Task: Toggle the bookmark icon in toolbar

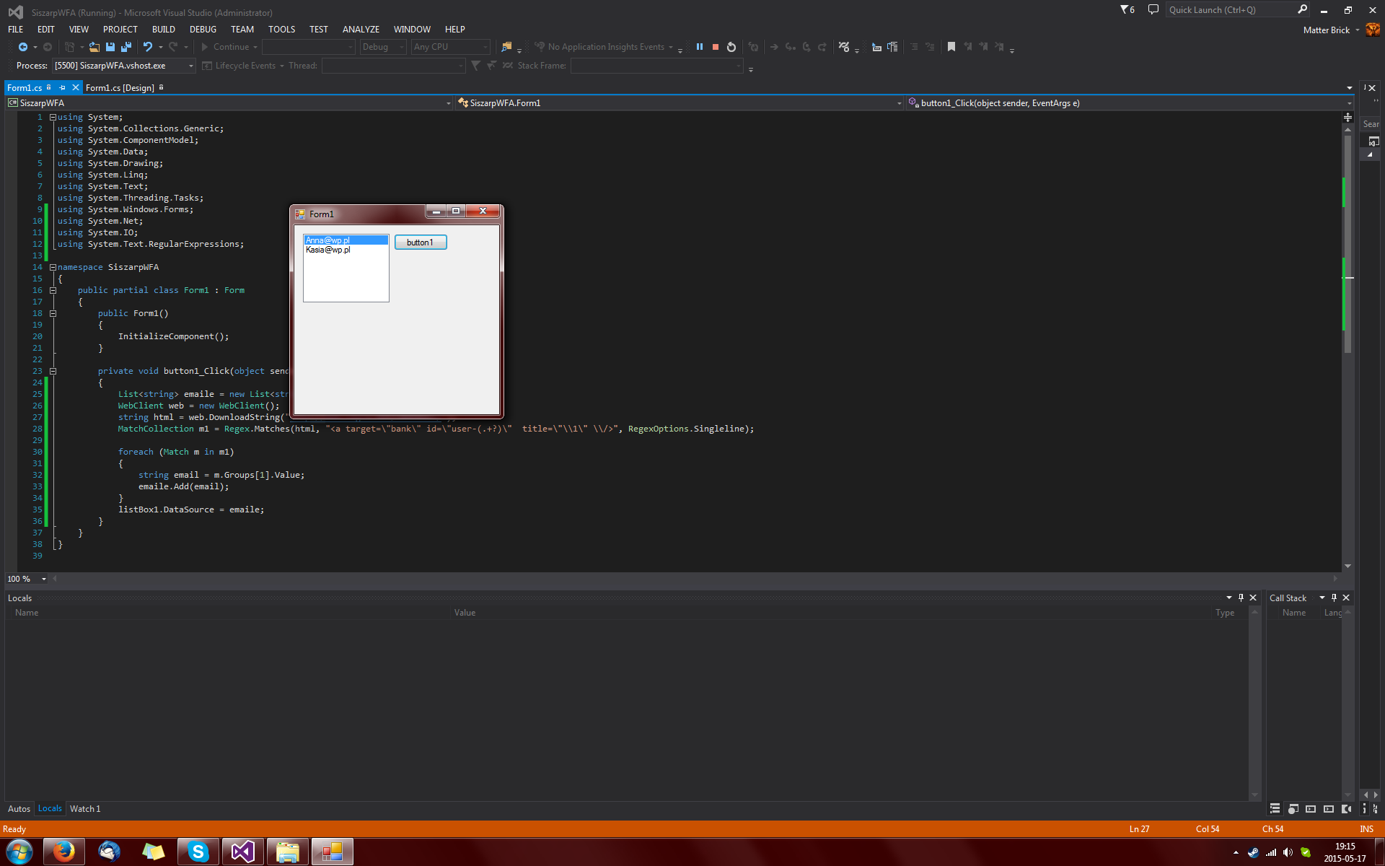Action: click(x=951, y=47)
